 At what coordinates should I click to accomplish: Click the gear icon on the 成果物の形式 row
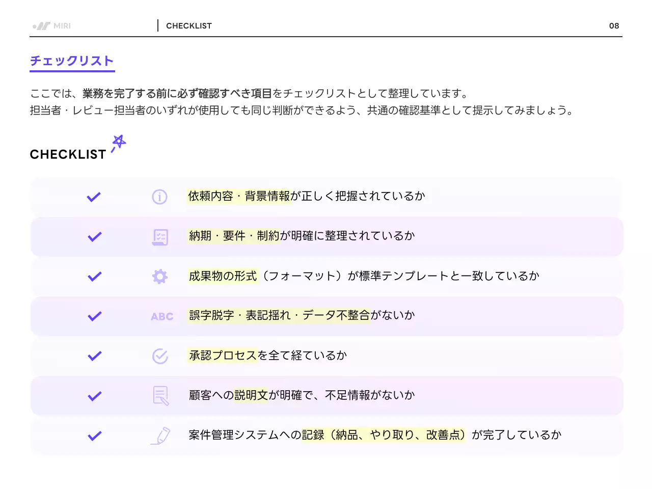[x=159, y=276]
